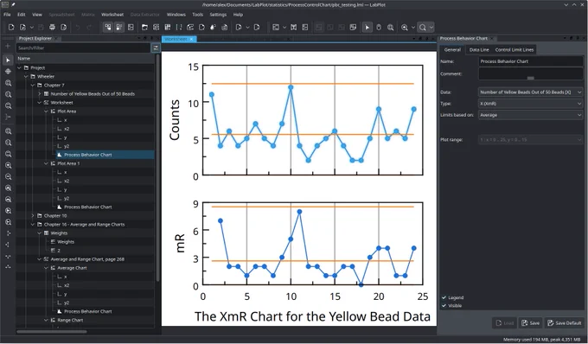Viewport: 588px width, 344px height.
Task: Select the General tab
Action: 452,49
